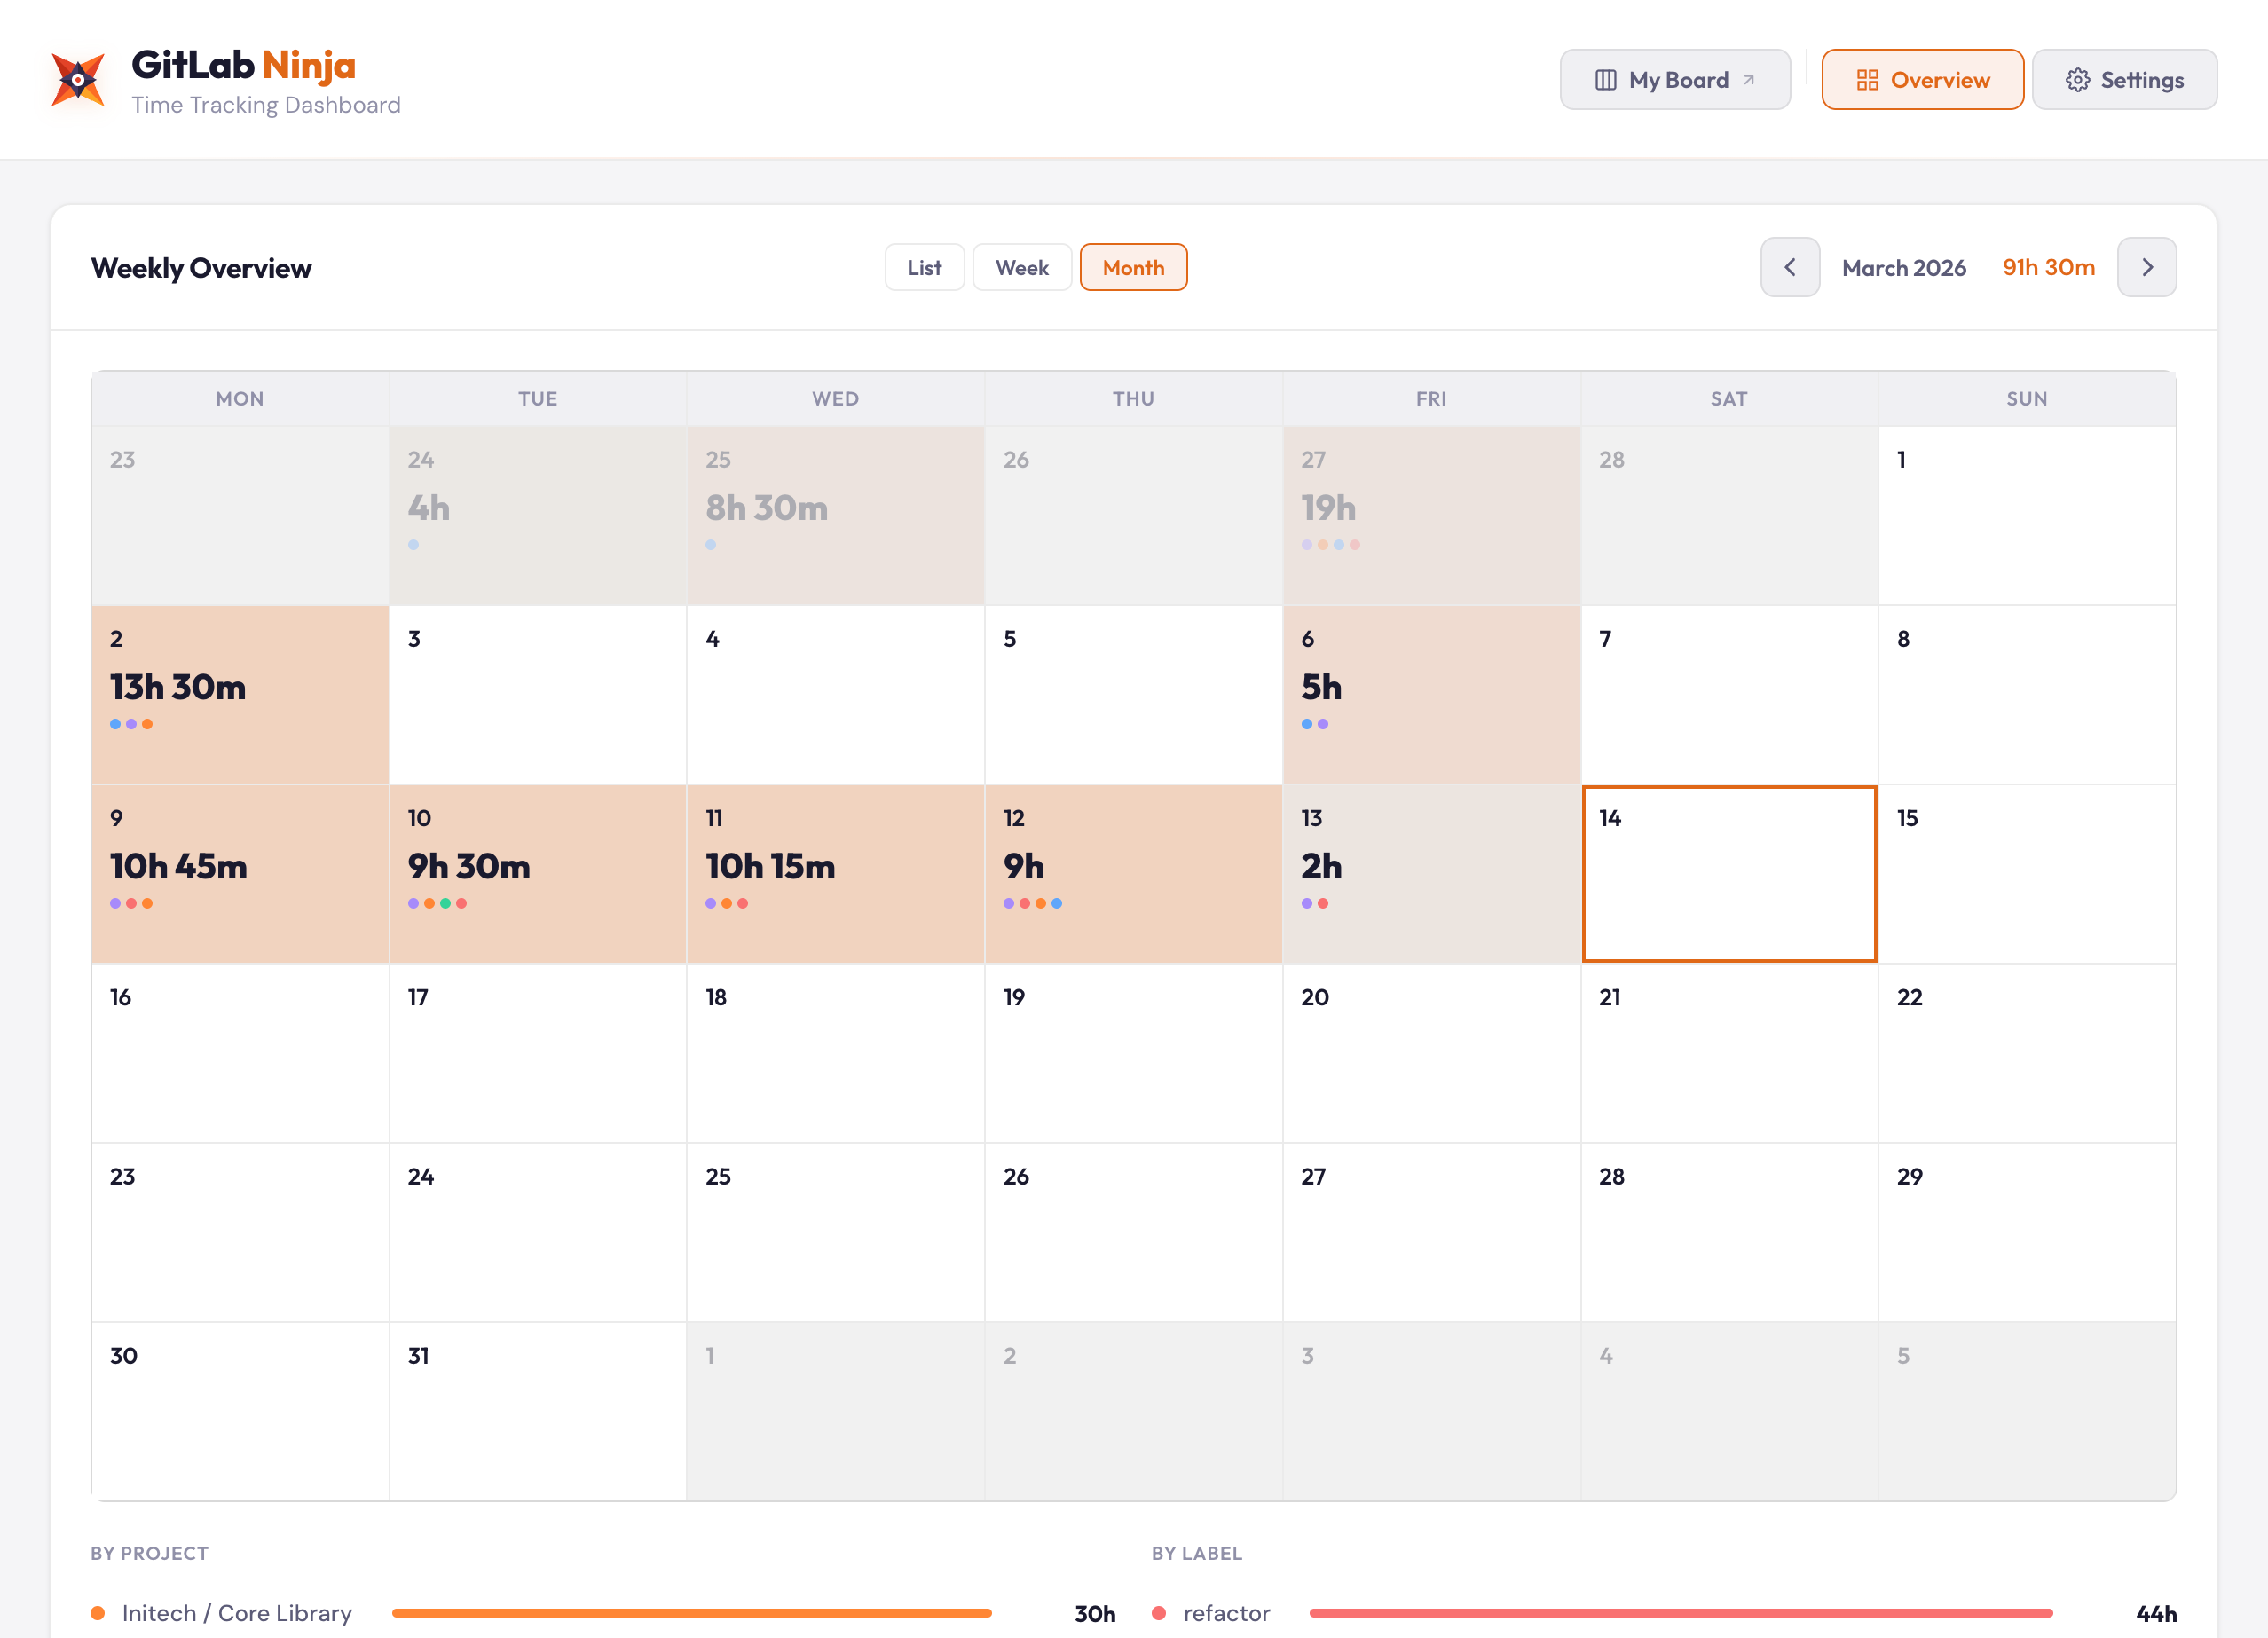Keep Month view selected by clicking Month

tap(1133, 267)
